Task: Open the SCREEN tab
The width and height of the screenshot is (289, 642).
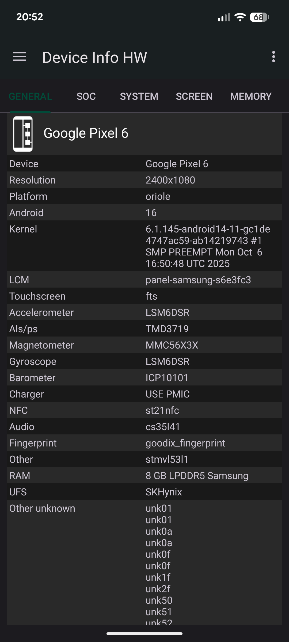Action: pos(194,96)
